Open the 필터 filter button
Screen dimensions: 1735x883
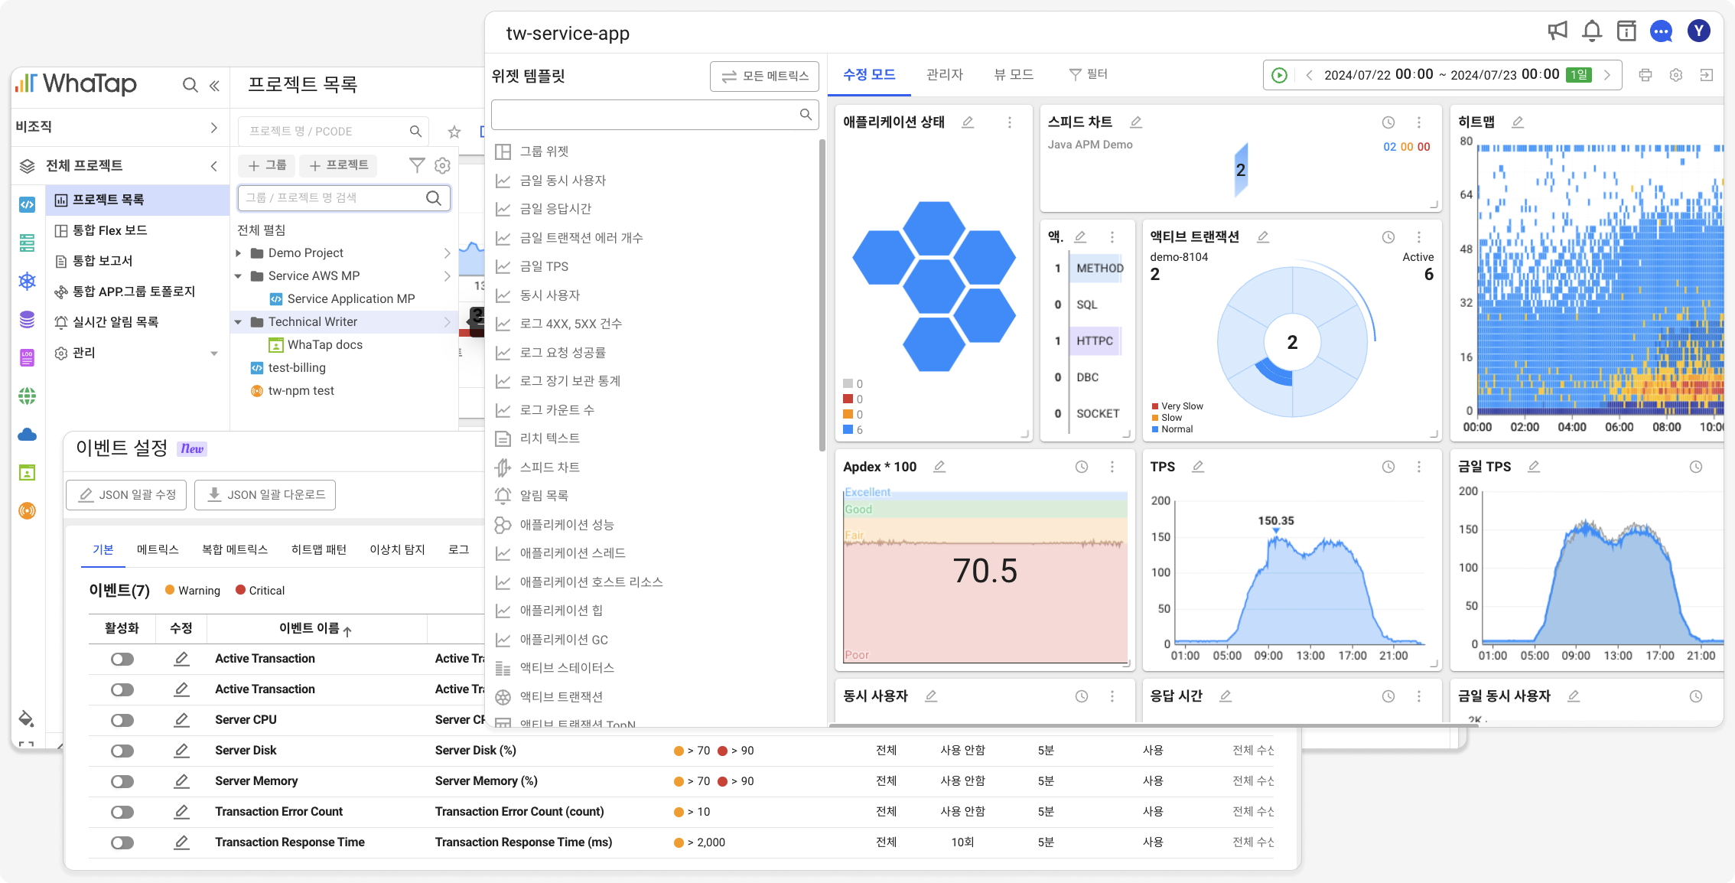point(1088,75)
